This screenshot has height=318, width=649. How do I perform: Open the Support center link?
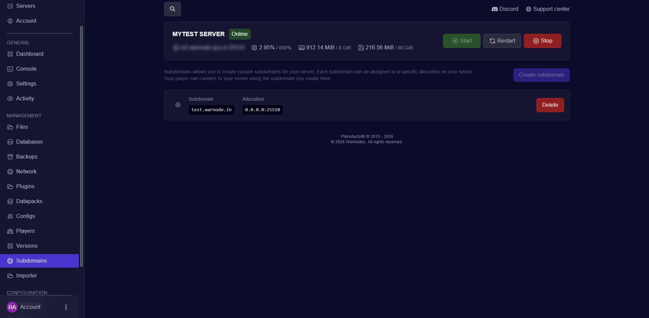pyautogui.click(x=548, y=9)
